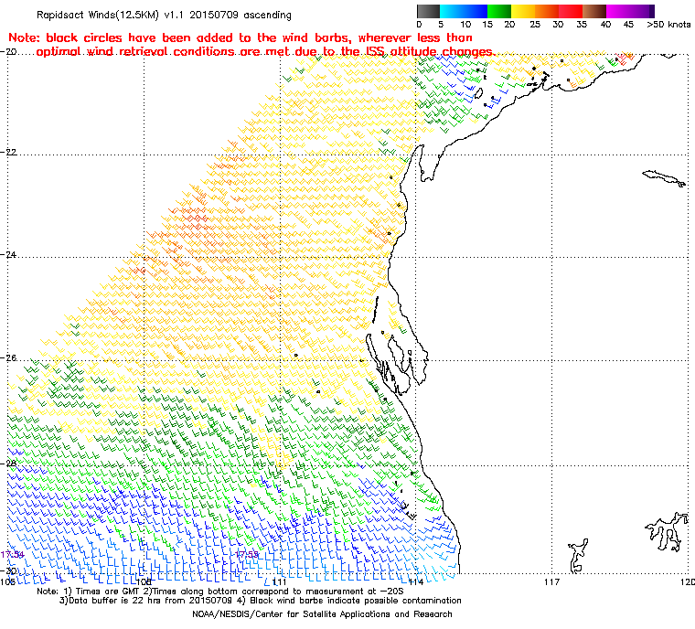Click the '-22' latitude axis label
The height and width of the screenshot is (629, 695).
(9, 152)
